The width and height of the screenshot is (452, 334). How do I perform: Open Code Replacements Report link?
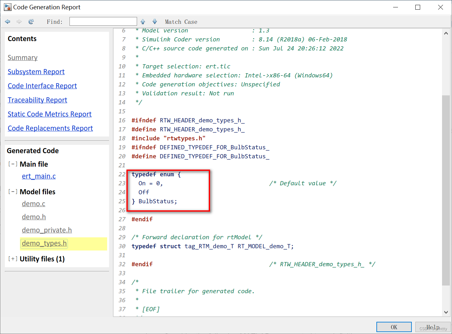(50, 128)
